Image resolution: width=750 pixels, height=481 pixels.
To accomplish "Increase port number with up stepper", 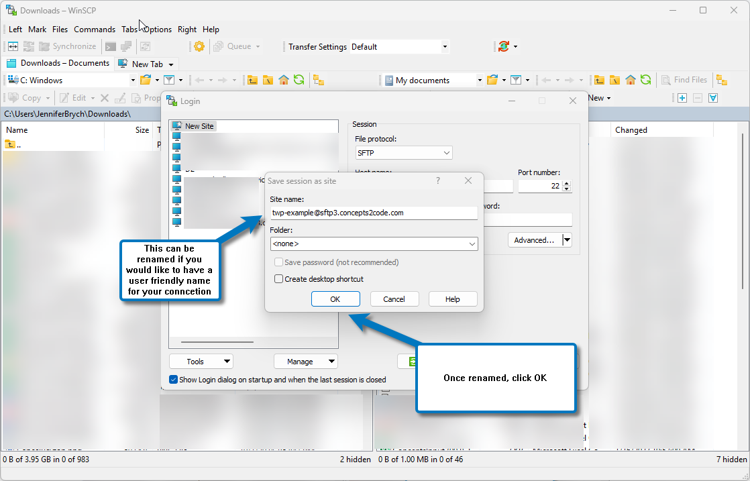I will (x=567, y=183).
